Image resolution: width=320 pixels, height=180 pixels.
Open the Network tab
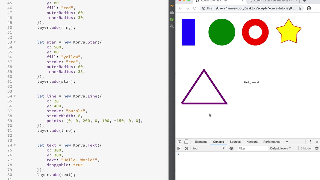pos(252,142)
